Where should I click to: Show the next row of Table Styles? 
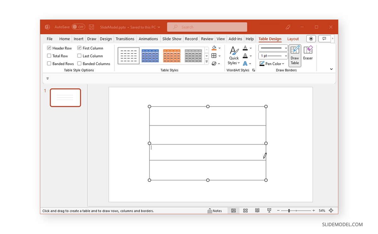pos(207,56)
